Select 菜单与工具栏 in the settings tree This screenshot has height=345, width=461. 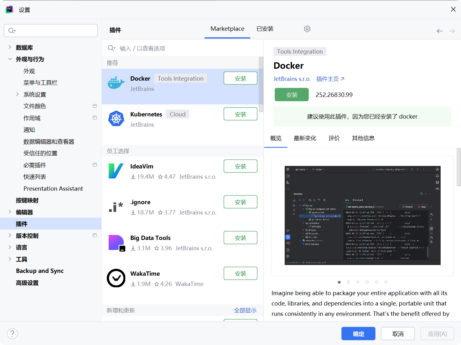click(x=40, y=83)
